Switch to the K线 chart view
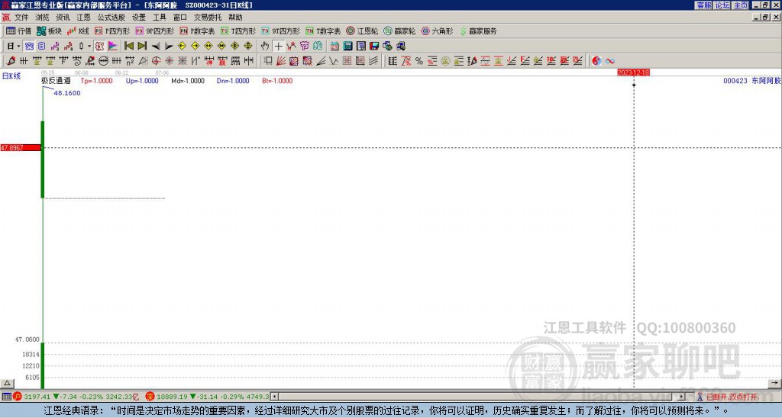 point(78,31)
